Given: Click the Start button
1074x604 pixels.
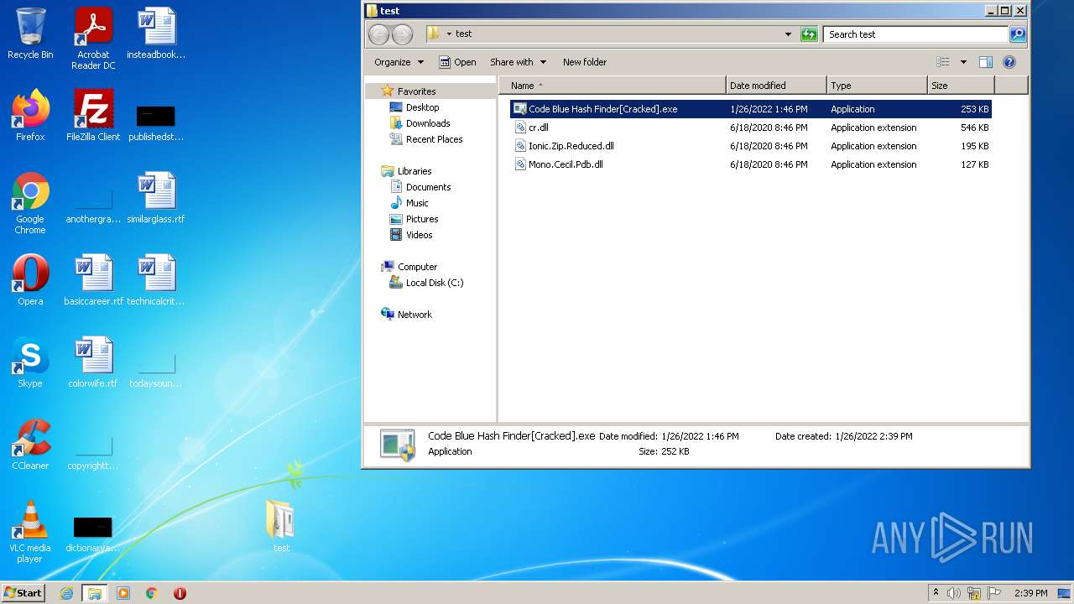Looking at the screenshot, I should point(23,593).
